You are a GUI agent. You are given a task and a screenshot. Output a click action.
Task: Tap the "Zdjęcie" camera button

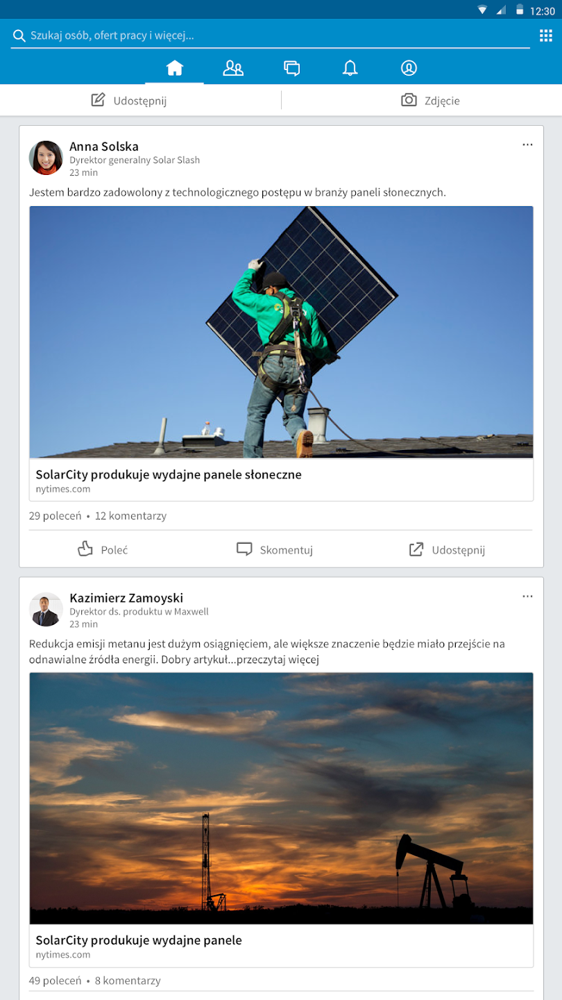pos(431,101)
